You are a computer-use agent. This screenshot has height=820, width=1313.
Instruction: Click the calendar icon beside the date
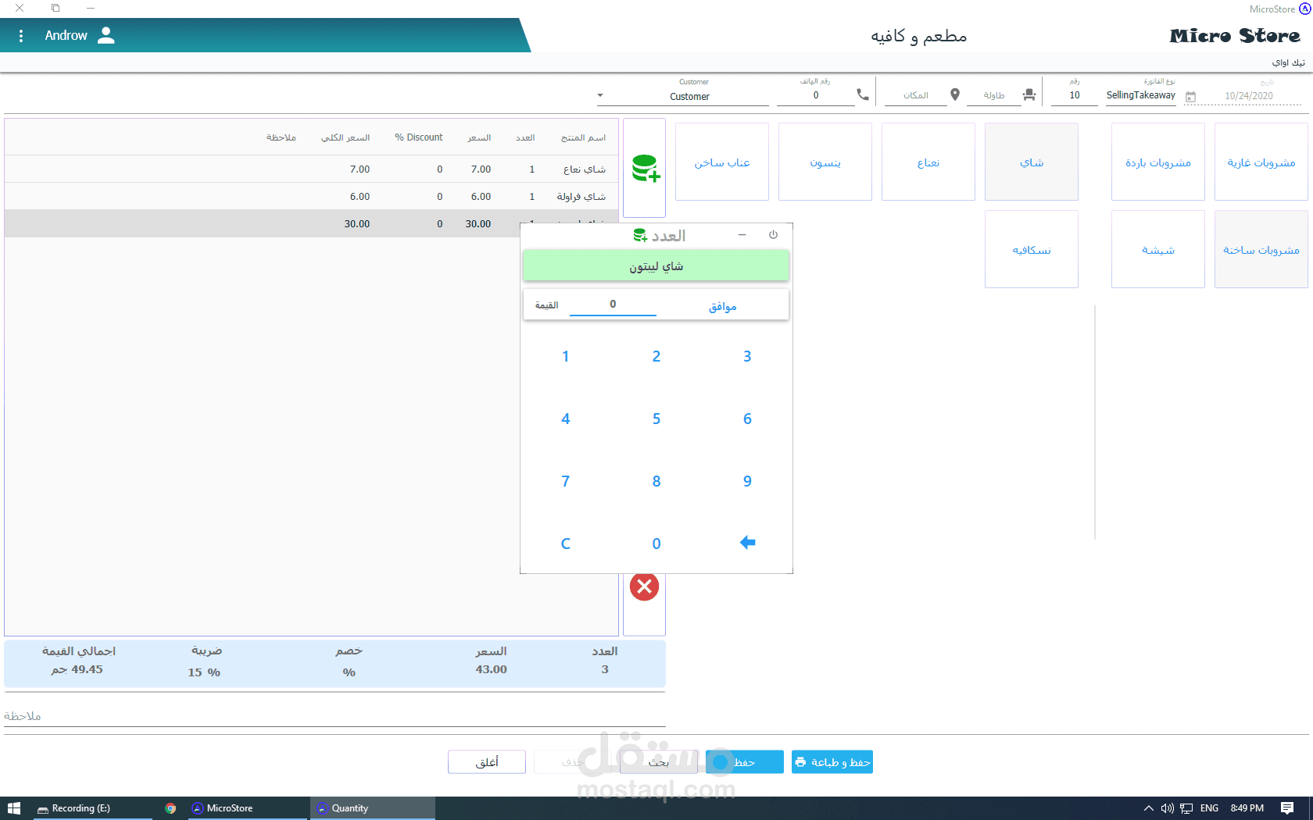pyautogui.click(x=1190, y=97)
